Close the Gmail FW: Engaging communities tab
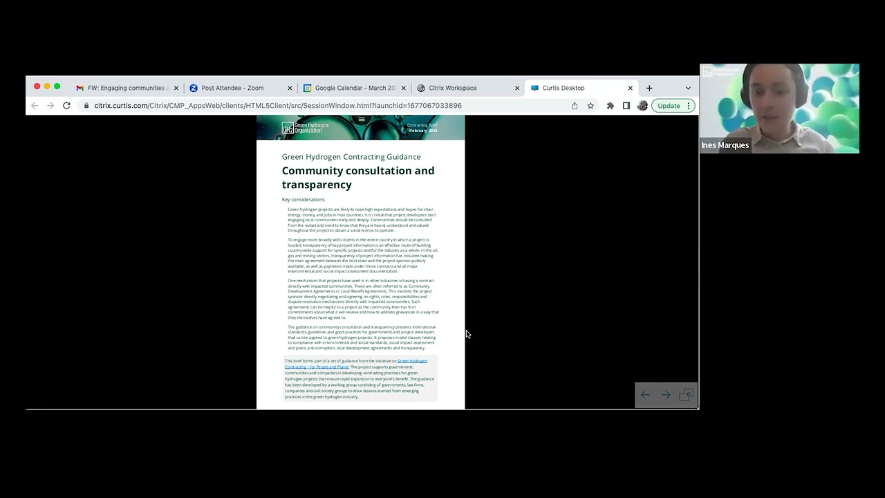 point(176,88)
